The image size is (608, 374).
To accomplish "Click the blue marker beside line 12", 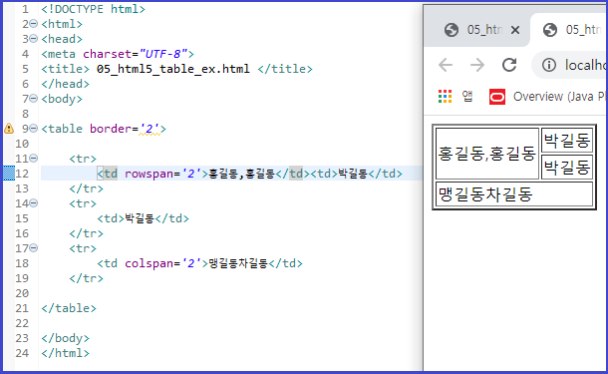I will point(9,173).
